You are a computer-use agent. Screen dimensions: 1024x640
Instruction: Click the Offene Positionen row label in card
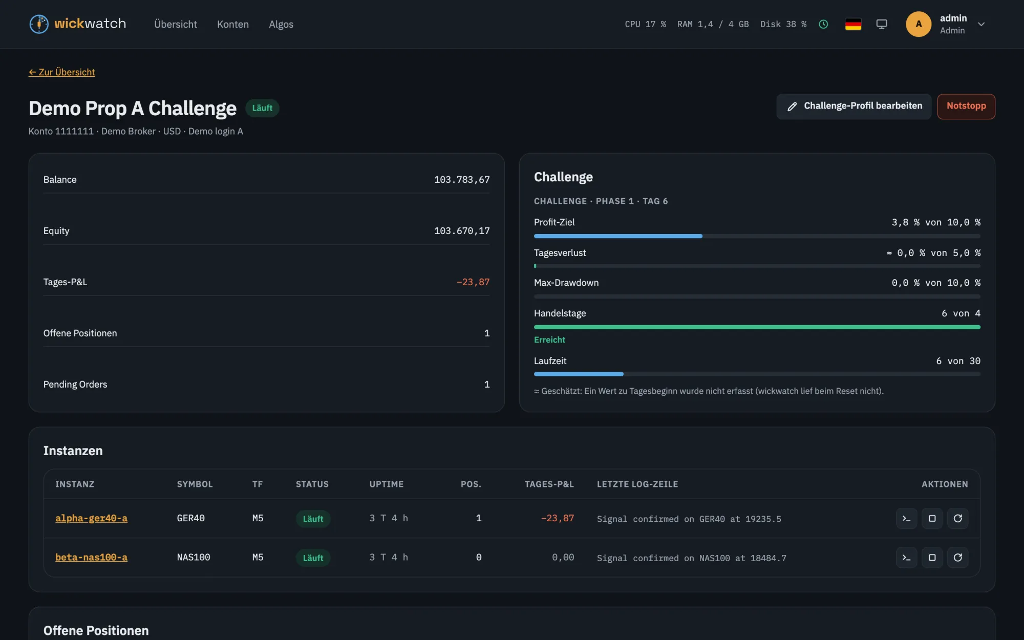(x=80, y=333)
